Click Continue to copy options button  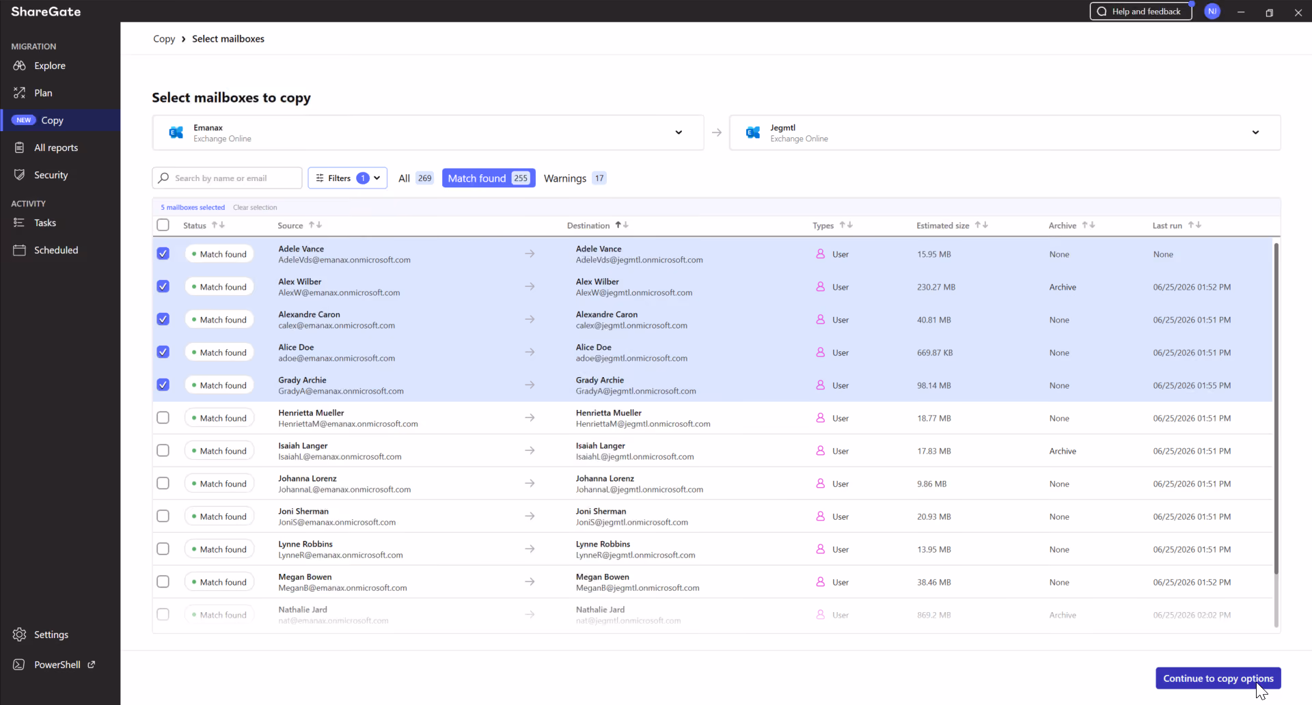click(x=1218, y=678)
